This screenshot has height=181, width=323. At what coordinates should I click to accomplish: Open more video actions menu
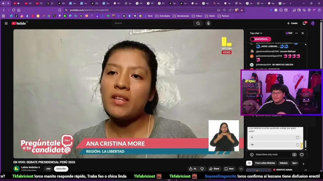[241, 169]
